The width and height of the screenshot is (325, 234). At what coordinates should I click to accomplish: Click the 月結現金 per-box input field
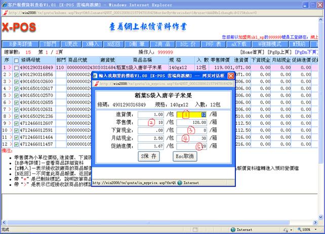tap(194, 138)
